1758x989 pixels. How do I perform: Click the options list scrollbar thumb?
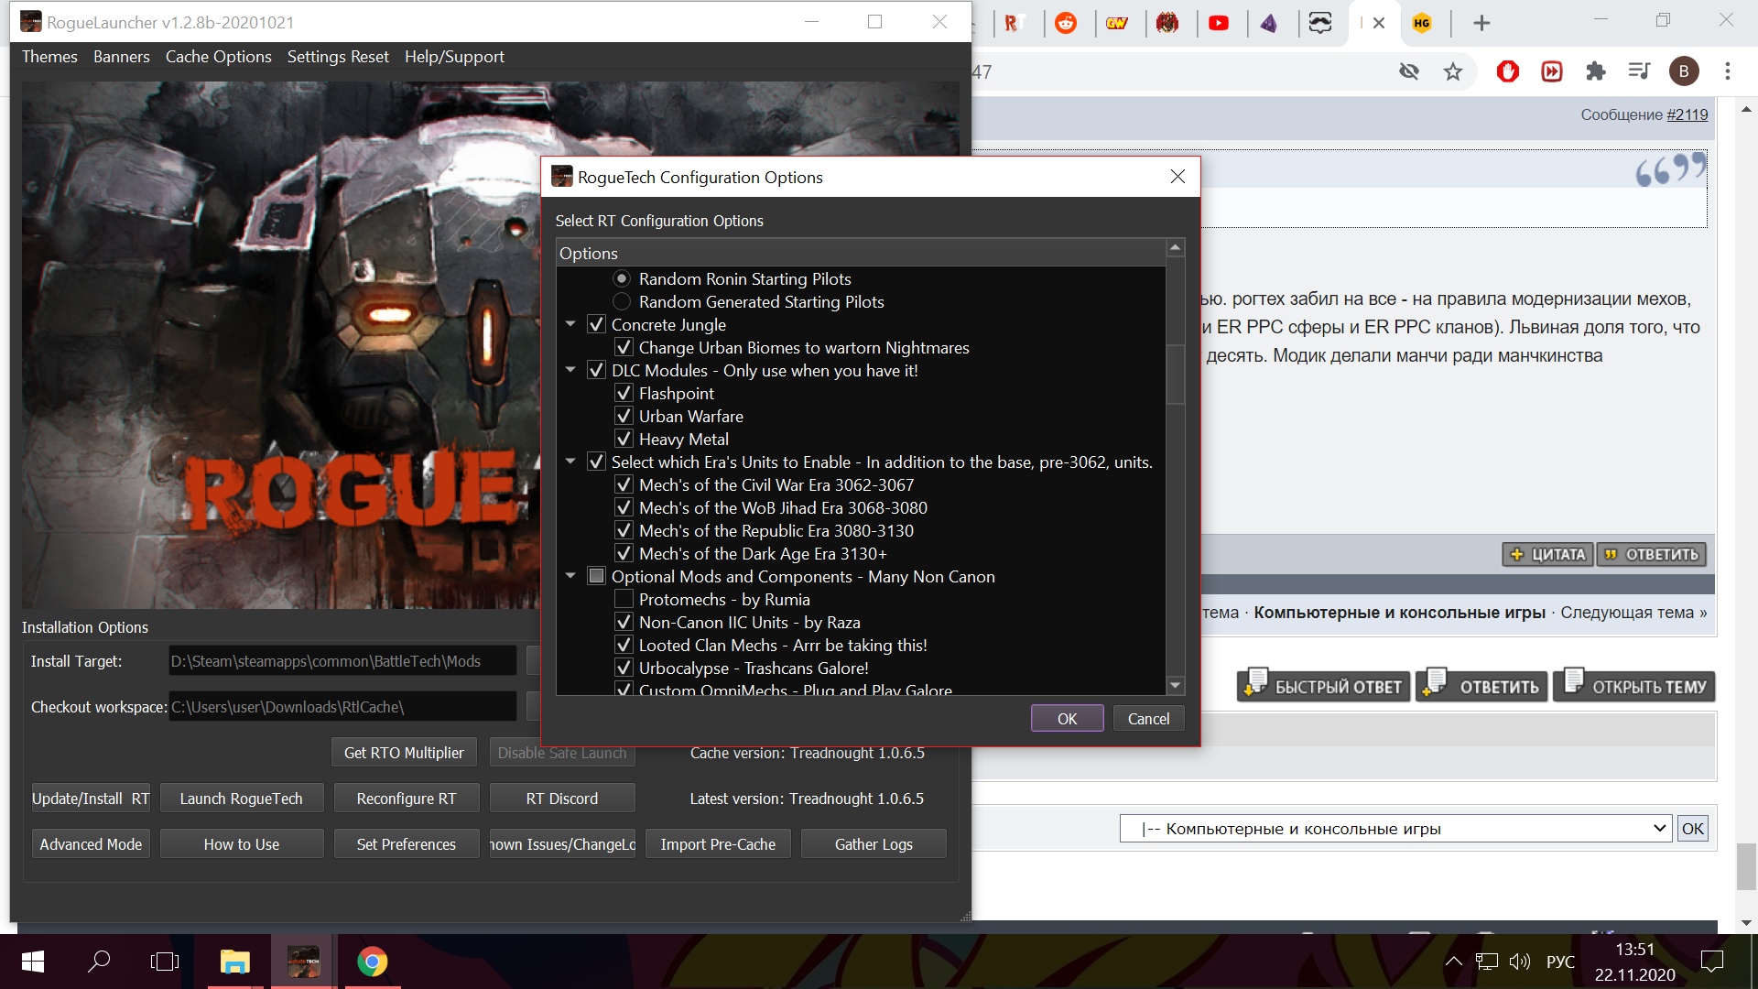click(1176, 374)
